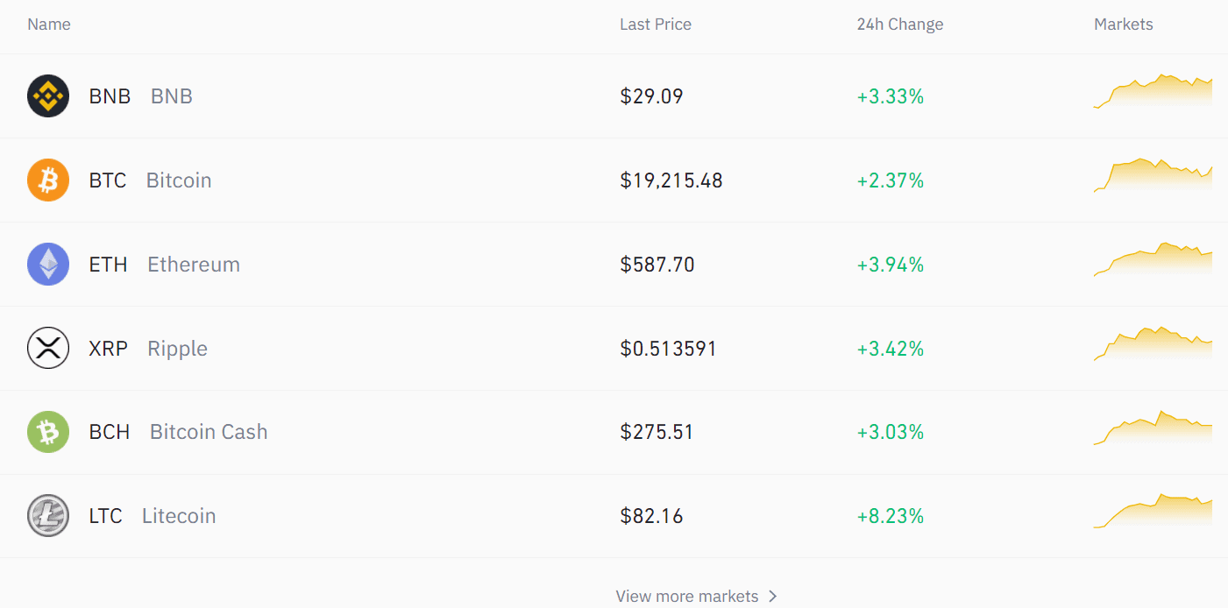Select the Bitcoin Cash name text
1228x608 pixels.
pos(209,432)
